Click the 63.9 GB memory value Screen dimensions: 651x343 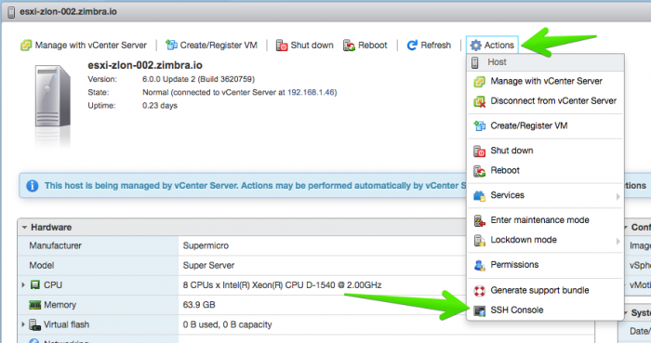(199, 305)
